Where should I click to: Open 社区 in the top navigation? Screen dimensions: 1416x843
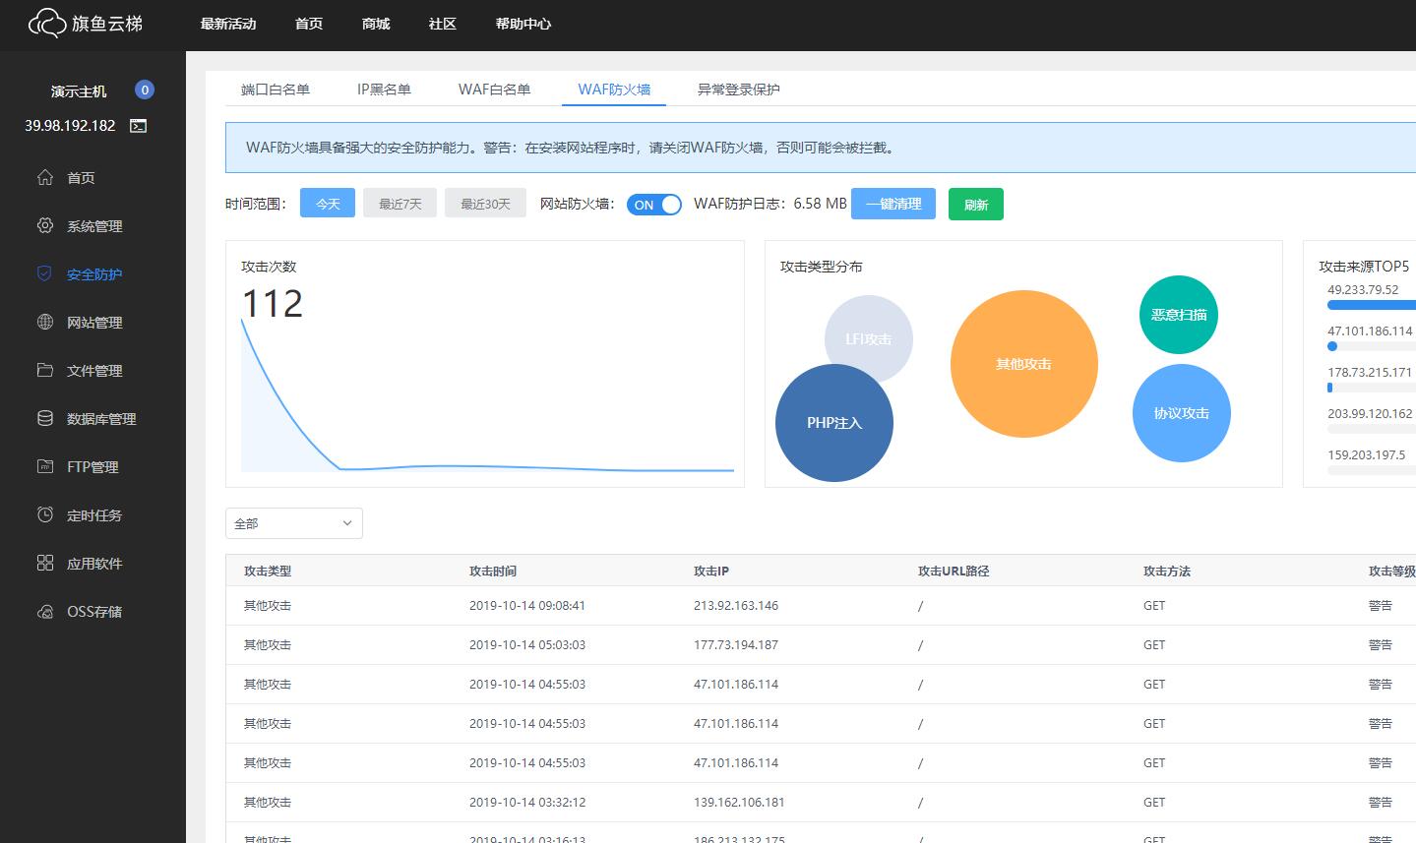pos(443,24)
